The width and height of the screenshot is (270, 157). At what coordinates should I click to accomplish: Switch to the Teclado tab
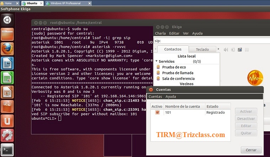[202, 49]
